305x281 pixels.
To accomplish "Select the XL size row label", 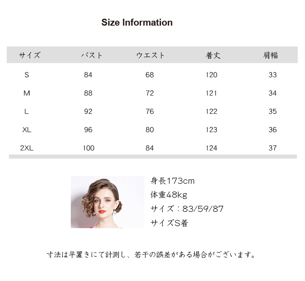I will point(27,130).
